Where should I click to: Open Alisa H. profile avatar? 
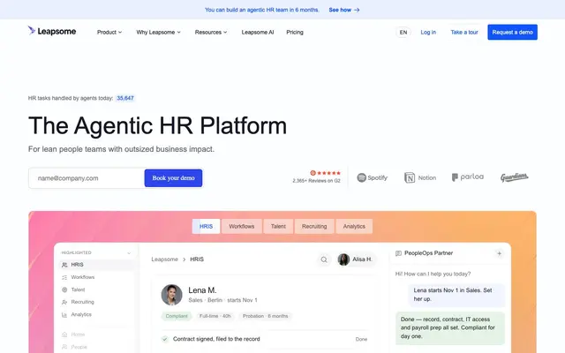[x=343, y=259]
